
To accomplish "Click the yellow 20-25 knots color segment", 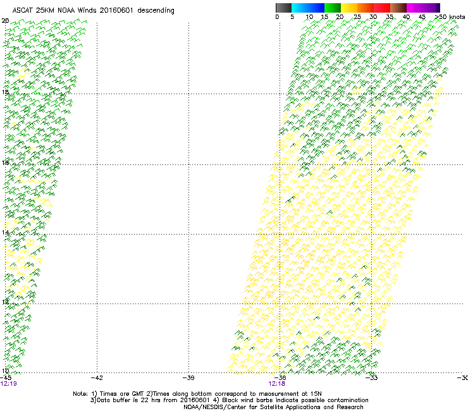I will (x=349, y=8).
